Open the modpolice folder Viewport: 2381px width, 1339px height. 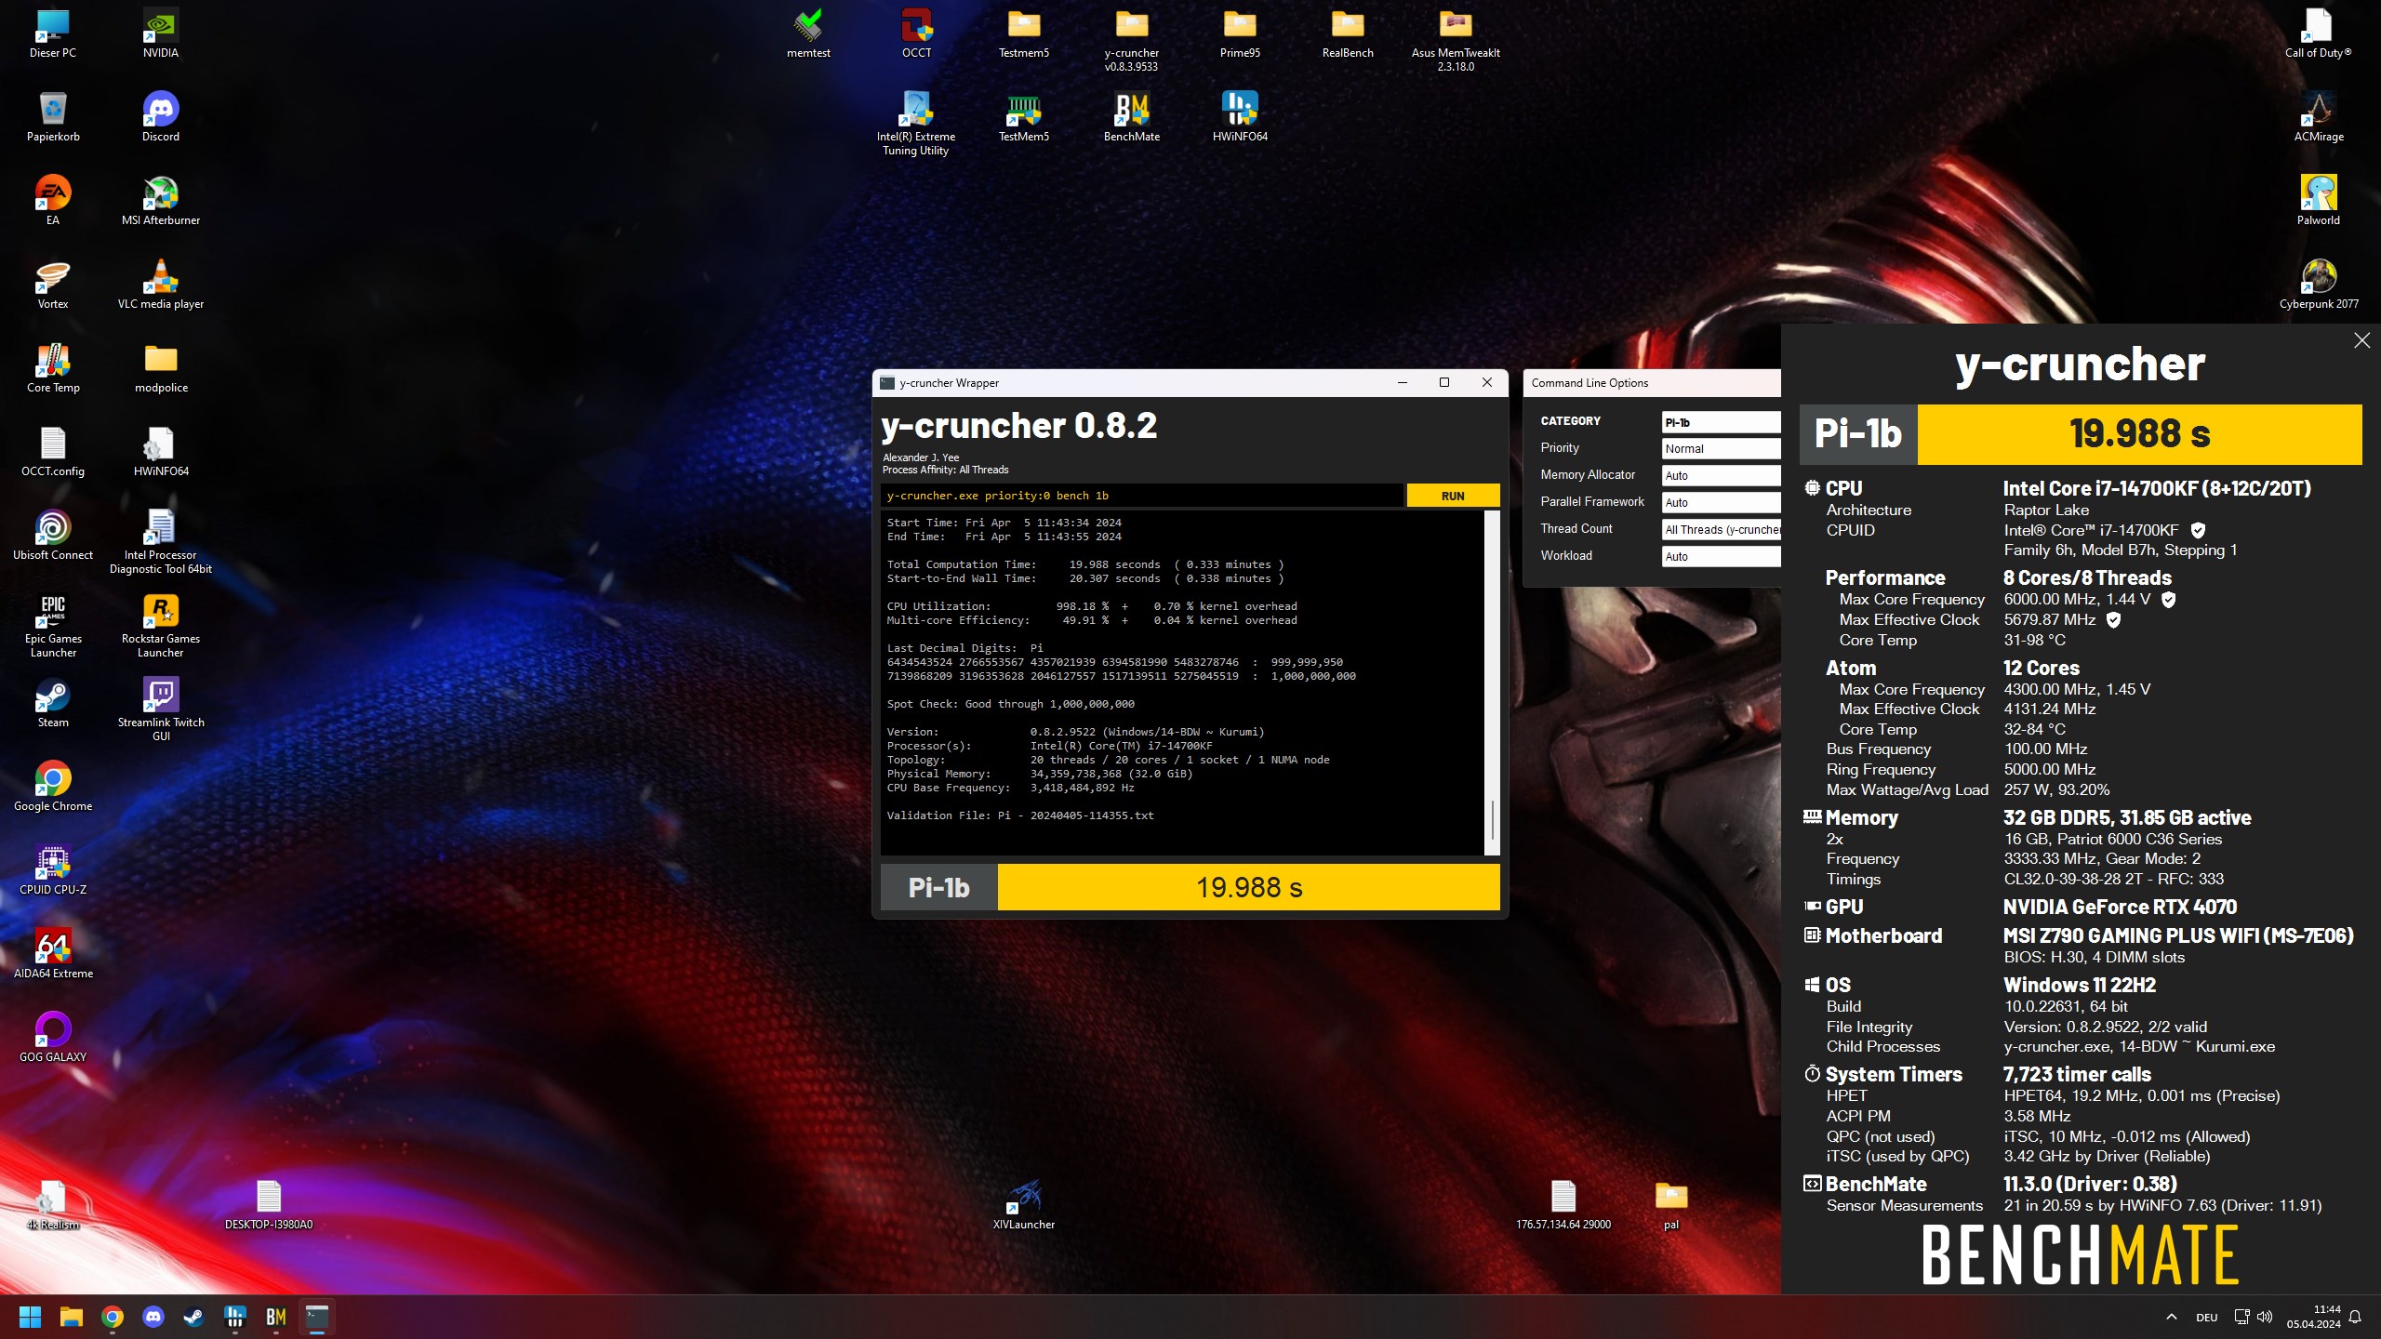161,369
